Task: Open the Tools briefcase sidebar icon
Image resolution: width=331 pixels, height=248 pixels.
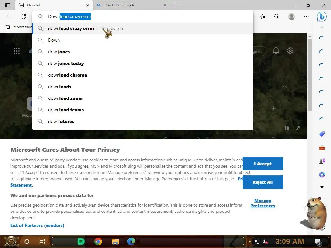Action: point(322,148)
